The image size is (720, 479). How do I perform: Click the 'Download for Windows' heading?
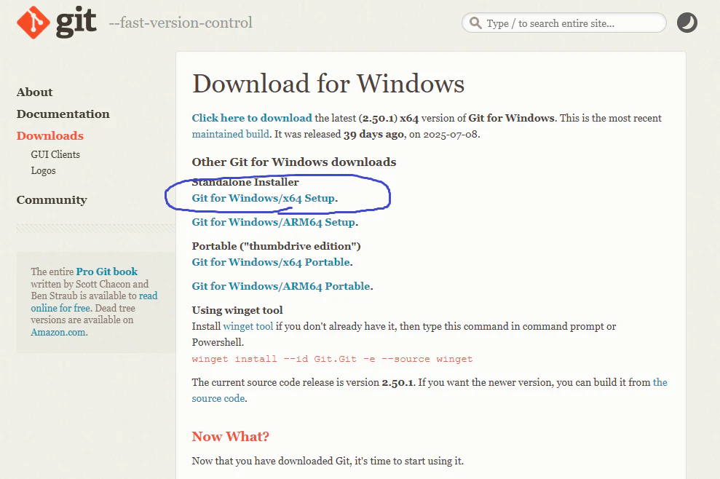tap(328, 84)
